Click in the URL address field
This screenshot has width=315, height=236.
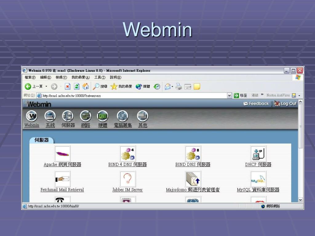[132, 96]
